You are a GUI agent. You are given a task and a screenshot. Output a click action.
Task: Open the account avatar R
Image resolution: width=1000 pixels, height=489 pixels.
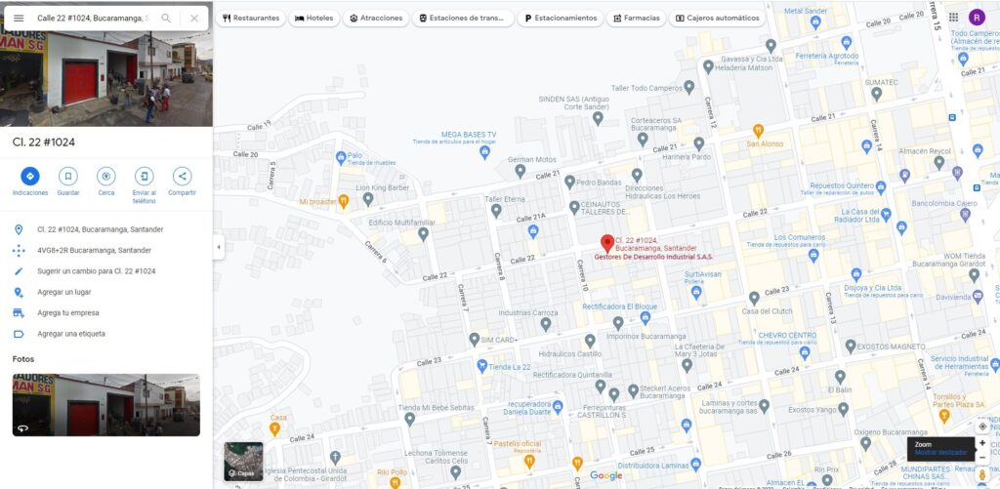[x=977, y=18]
